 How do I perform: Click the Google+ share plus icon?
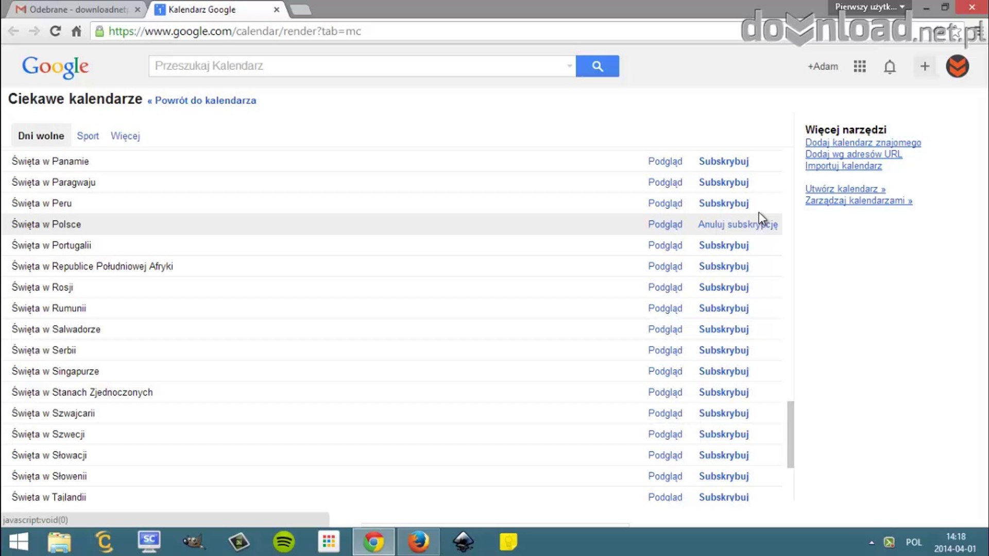click(925, 66)
